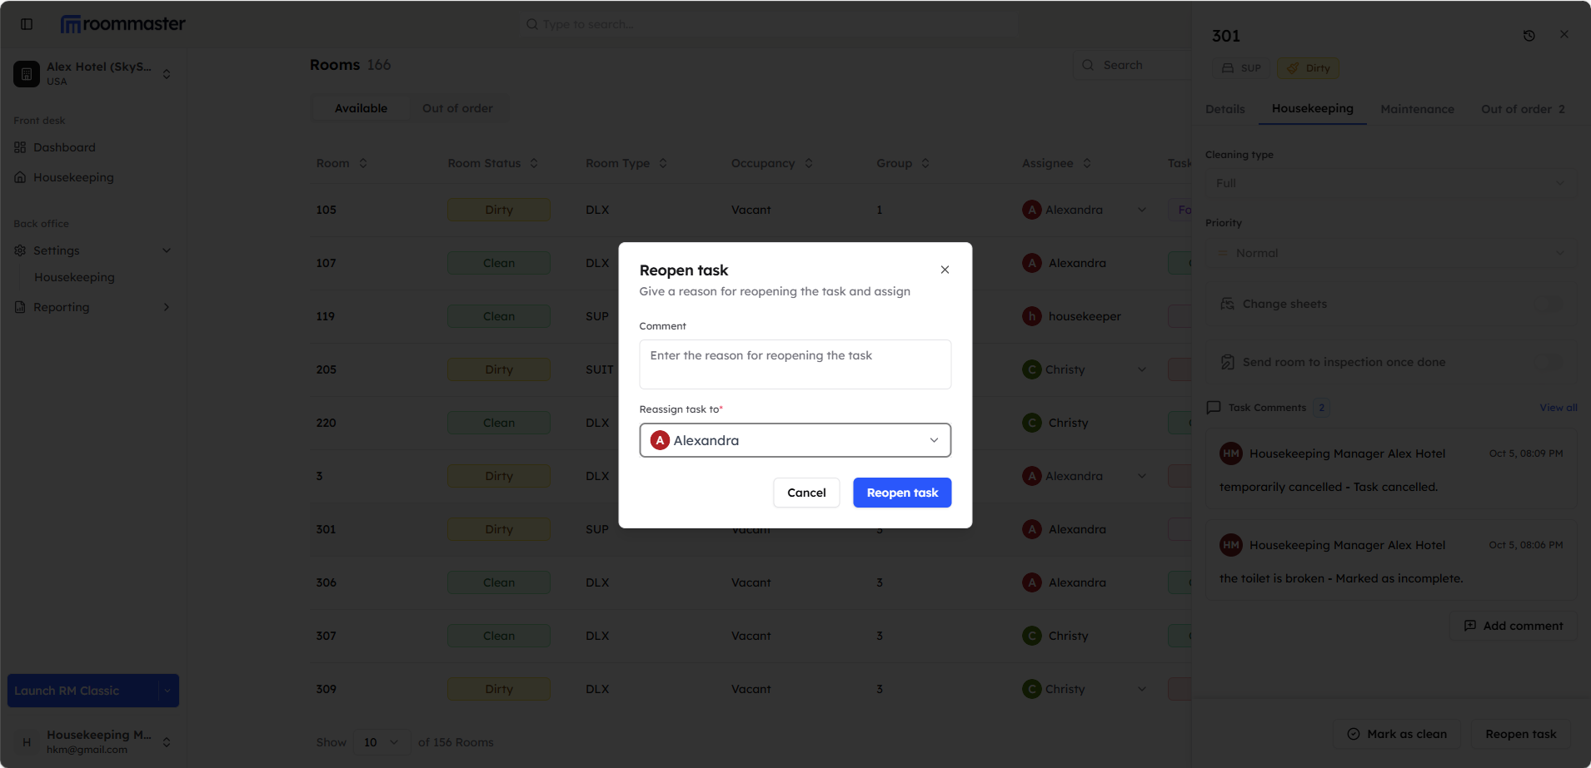Image resolution: width=1591 pixels, height=768 pixels.
Task: Click the magnifier icon in the rooms search bar
Action: 1088,65
